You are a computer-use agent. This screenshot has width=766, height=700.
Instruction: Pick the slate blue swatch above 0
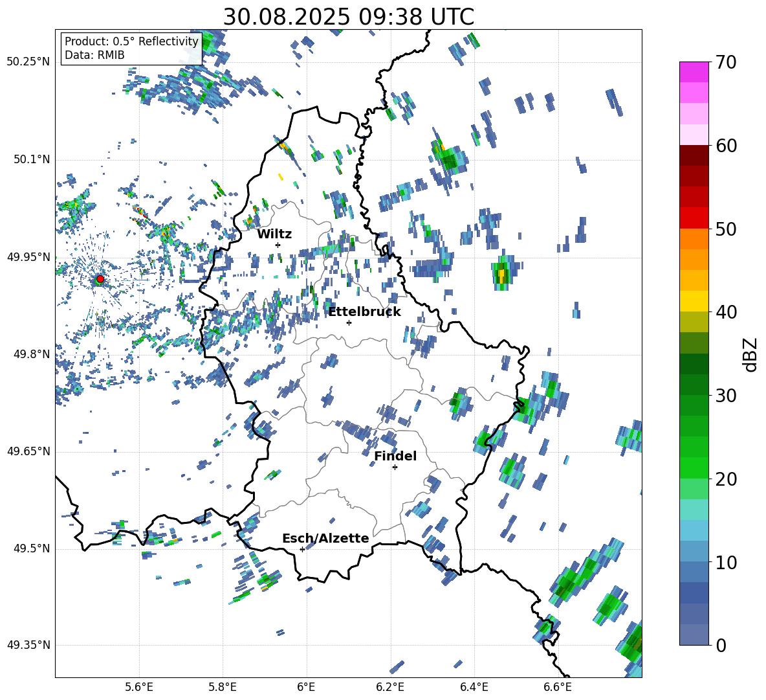click(694, 635)
